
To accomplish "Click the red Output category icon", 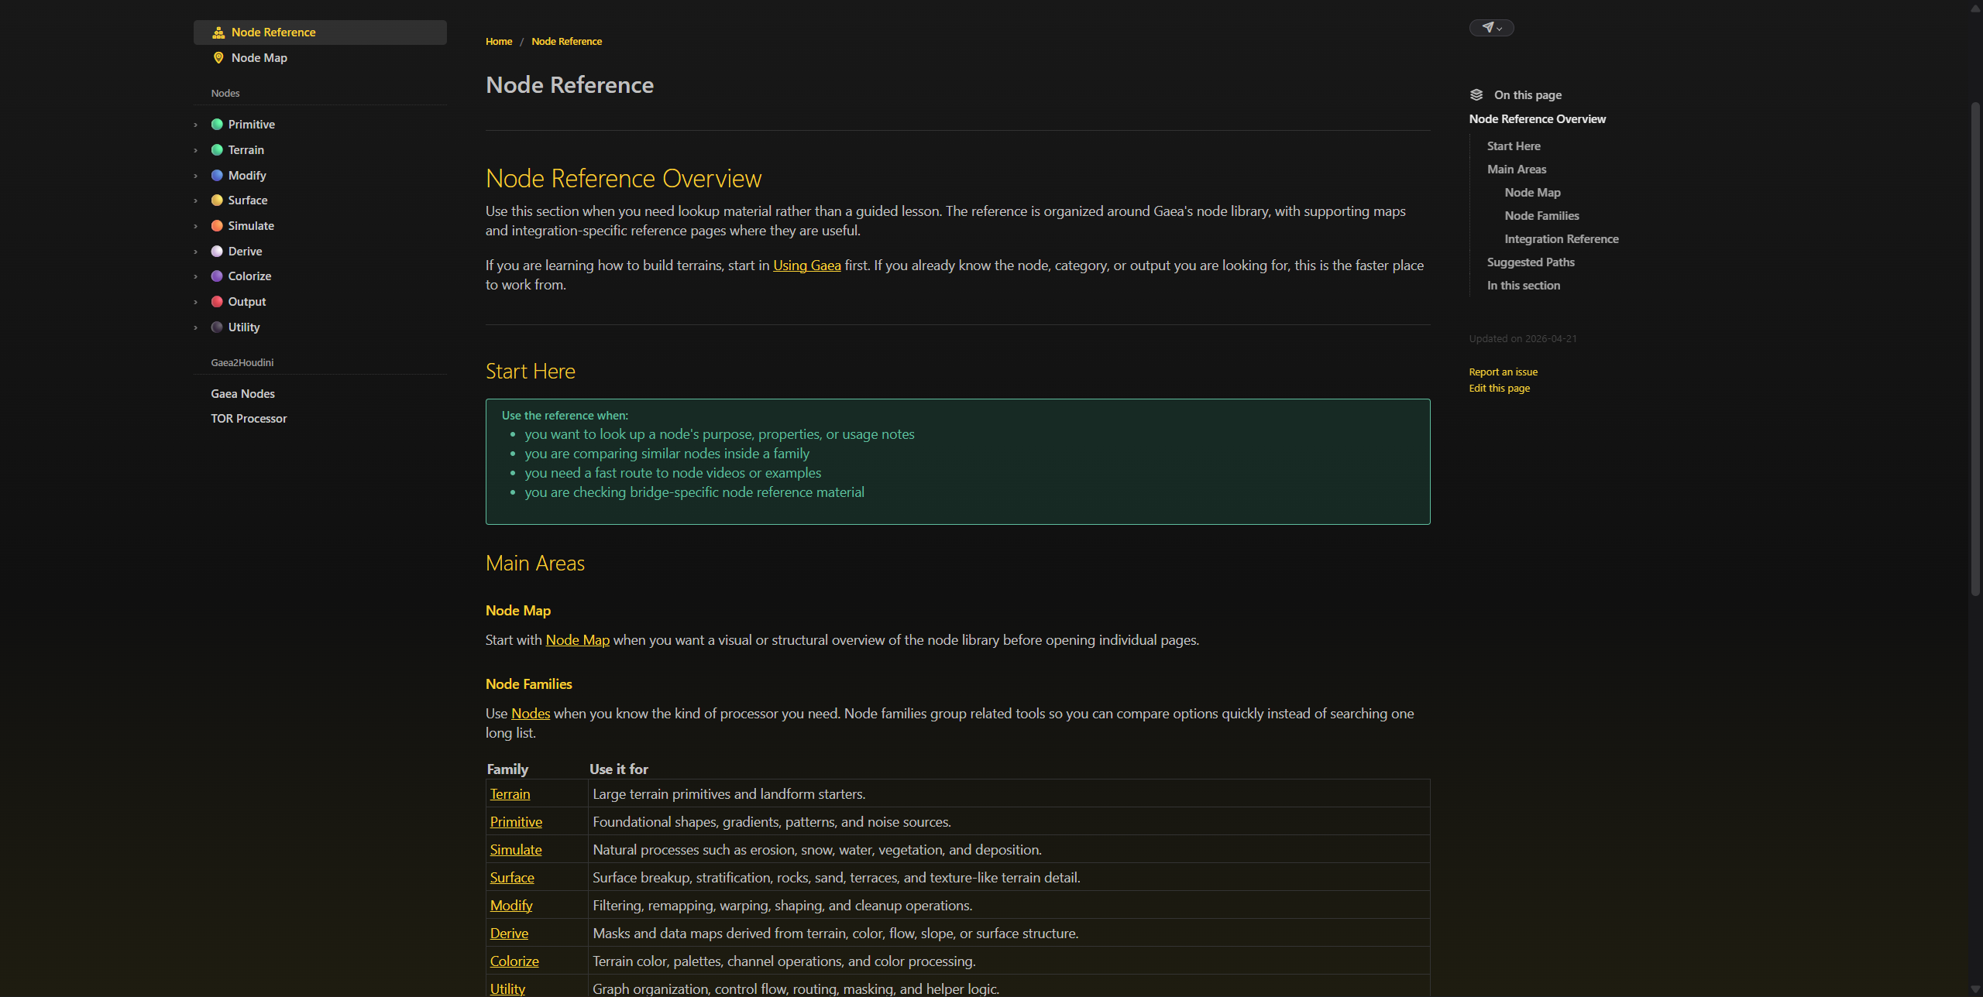I will (217, 302).
